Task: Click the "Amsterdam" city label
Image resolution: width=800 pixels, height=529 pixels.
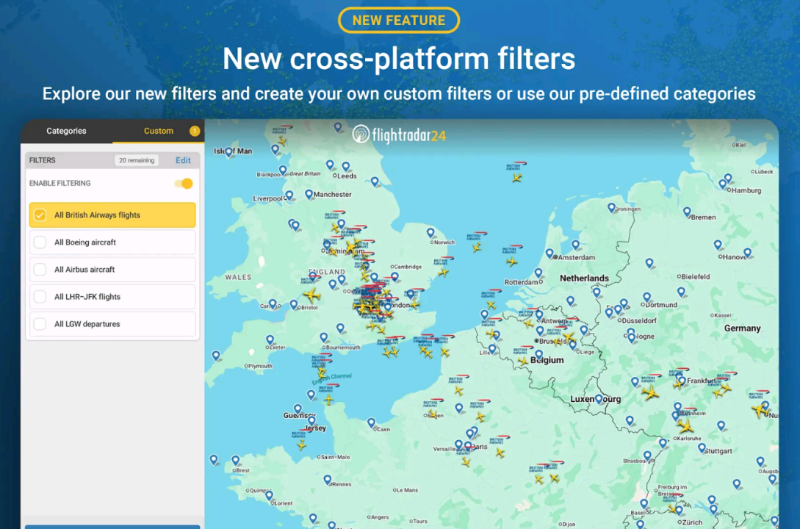Action: pyautogui.click(x=577, y=258)
